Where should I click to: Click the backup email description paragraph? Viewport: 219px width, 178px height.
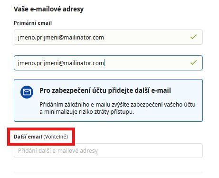coord(117,108)
